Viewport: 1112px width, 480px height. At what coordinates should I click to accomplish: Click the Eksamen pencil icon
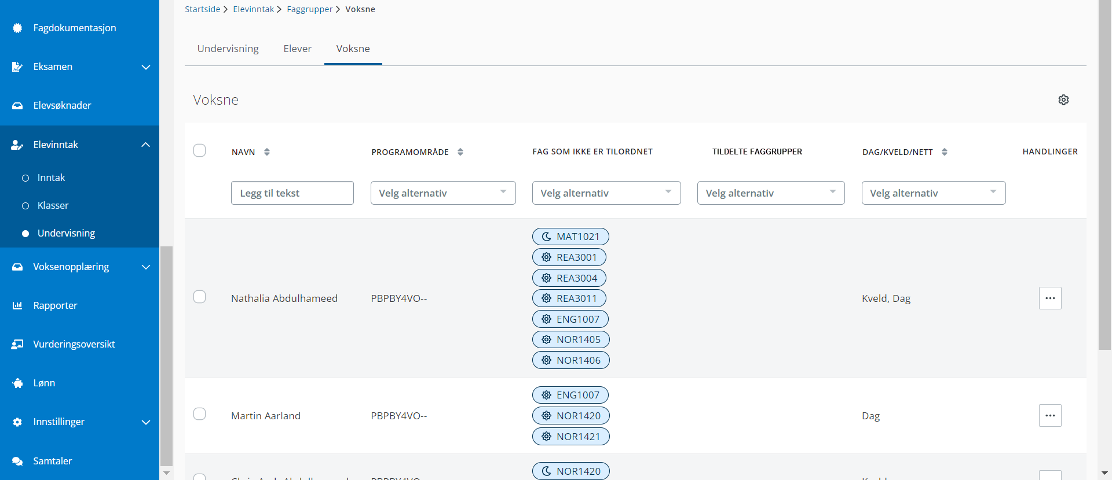click(x=17, y=67)
